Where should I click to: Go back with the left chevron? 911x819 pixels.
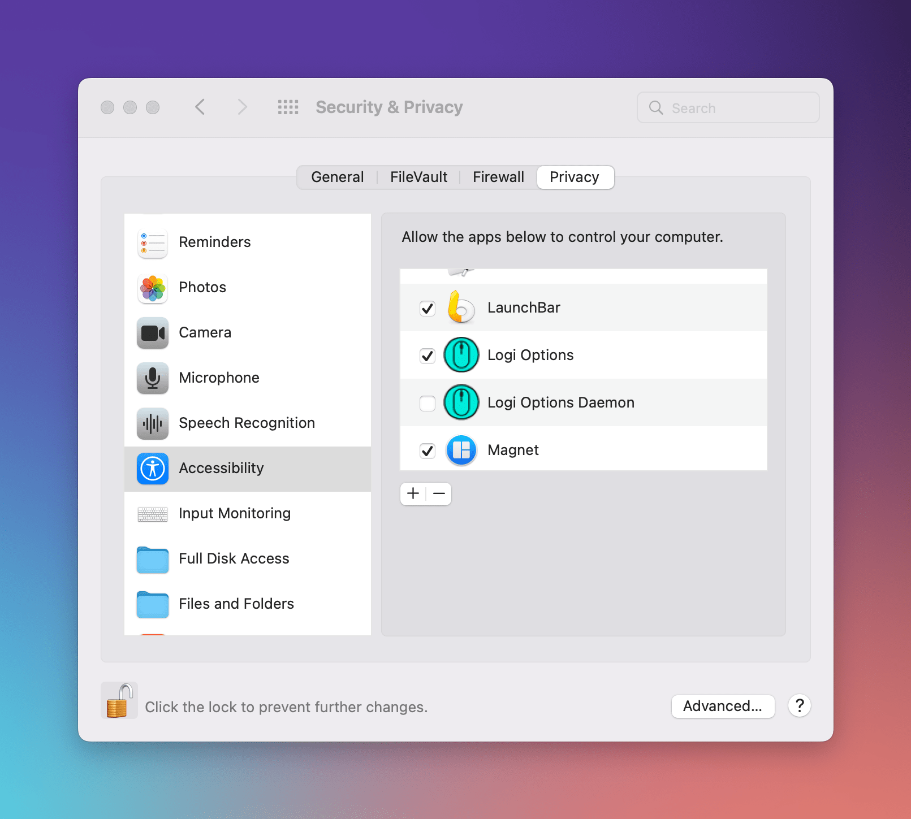click(x=200, y=107)
